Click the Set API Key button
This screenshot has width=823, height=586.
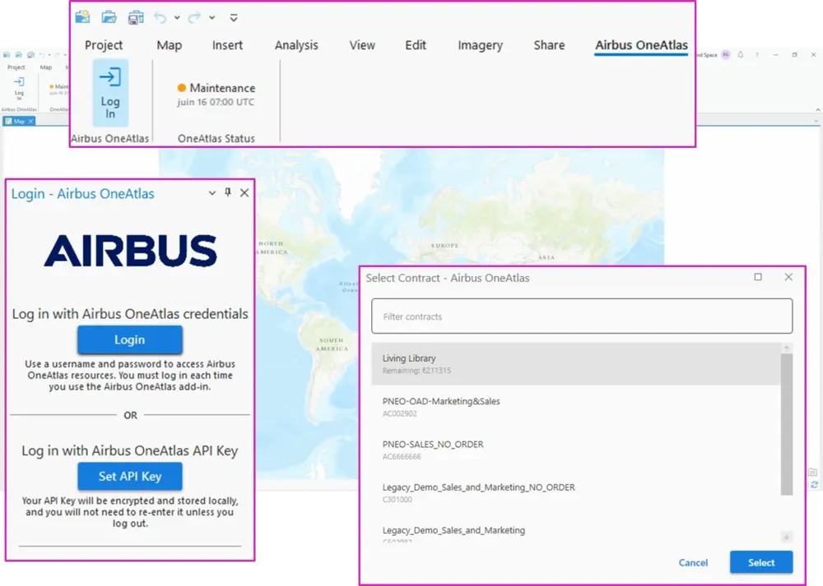130,476
